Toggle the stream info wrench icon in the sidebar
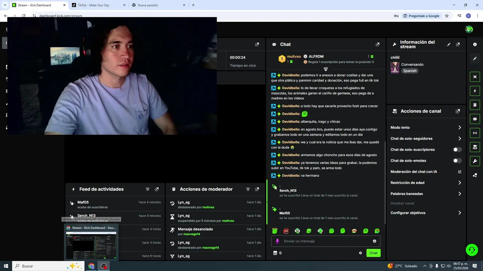The width and height of the screenshot is (483, 271). 475,161
